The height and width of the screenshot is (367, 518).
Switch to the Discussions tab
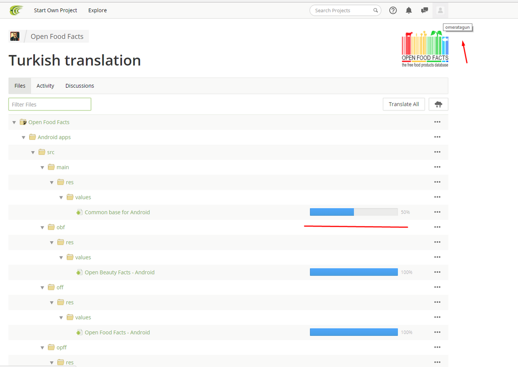pos(80,86)
